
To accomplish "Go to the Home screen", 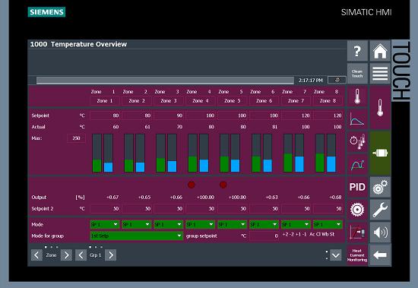I will [380, 51].
